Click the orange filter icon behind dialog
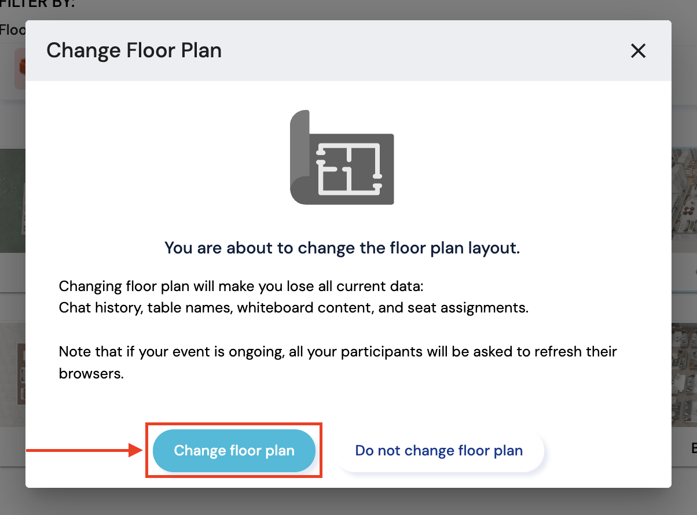 click(21, 67)
